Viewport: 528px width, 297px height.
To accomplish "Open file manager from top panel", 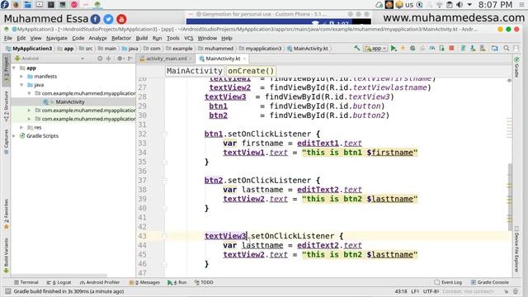I will tap(27, 4).
